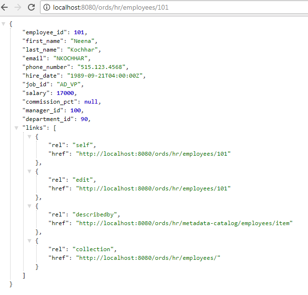Reload the page with the refresh icon

[x=31, y=7]
